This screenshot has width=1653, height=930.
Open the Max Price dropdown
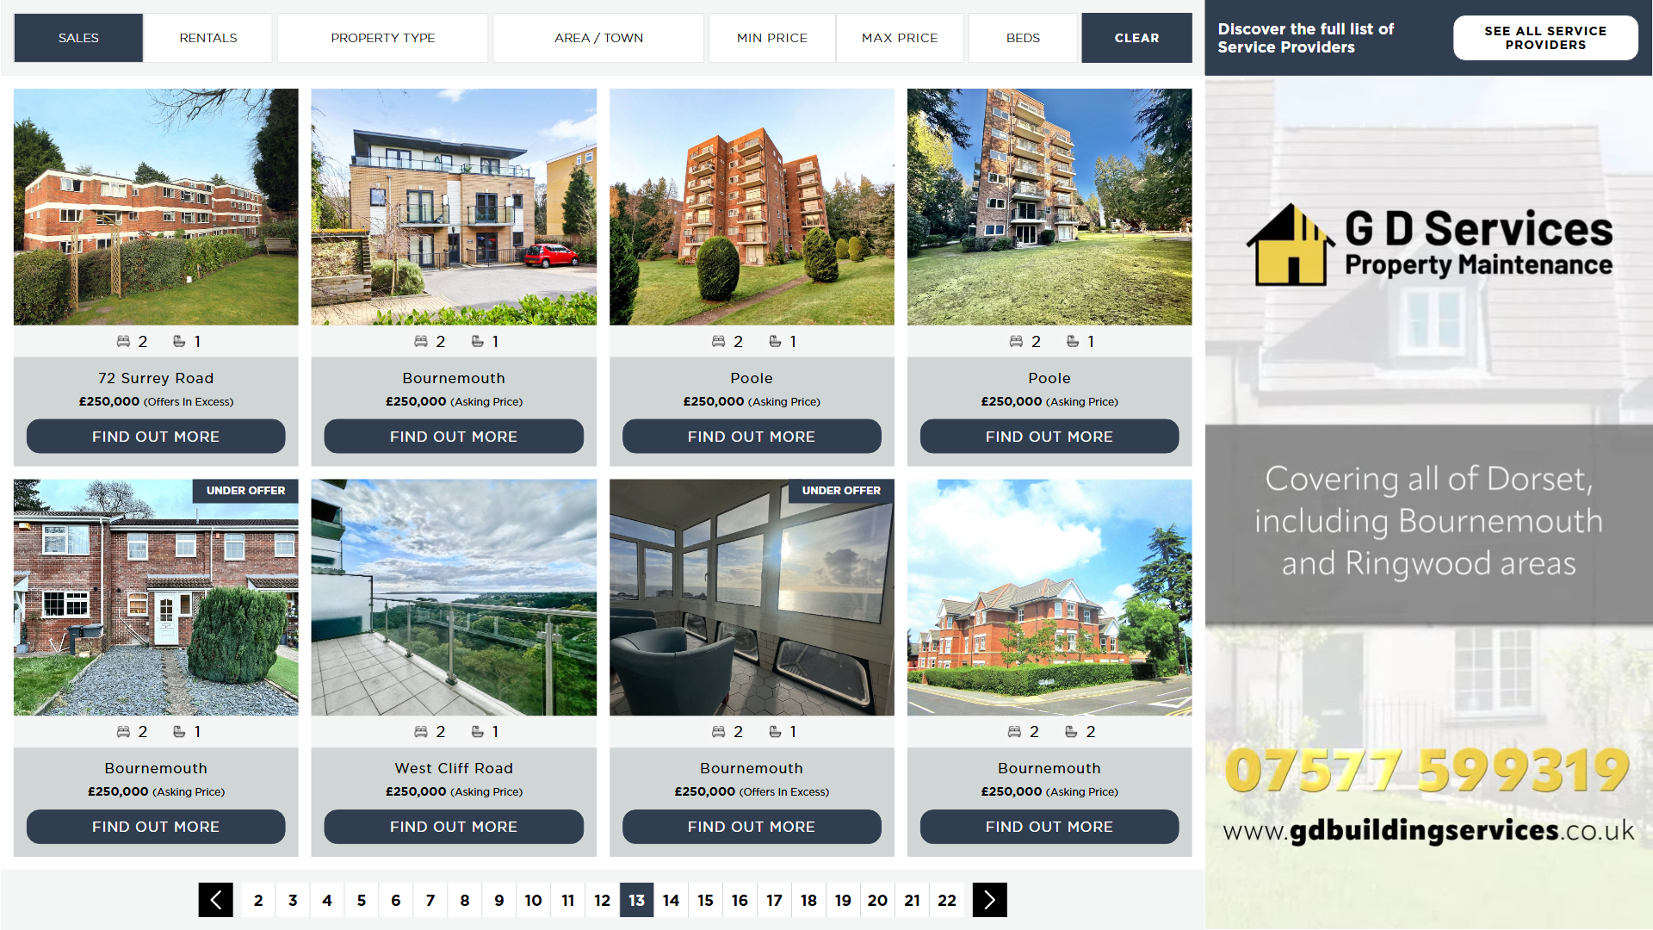900,38
